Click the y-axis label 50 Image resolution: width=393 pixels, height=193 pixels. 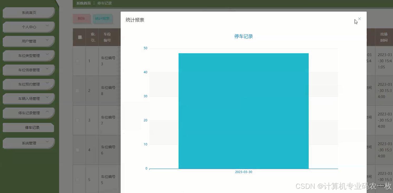pyautogui.click(x=145, y=48)
